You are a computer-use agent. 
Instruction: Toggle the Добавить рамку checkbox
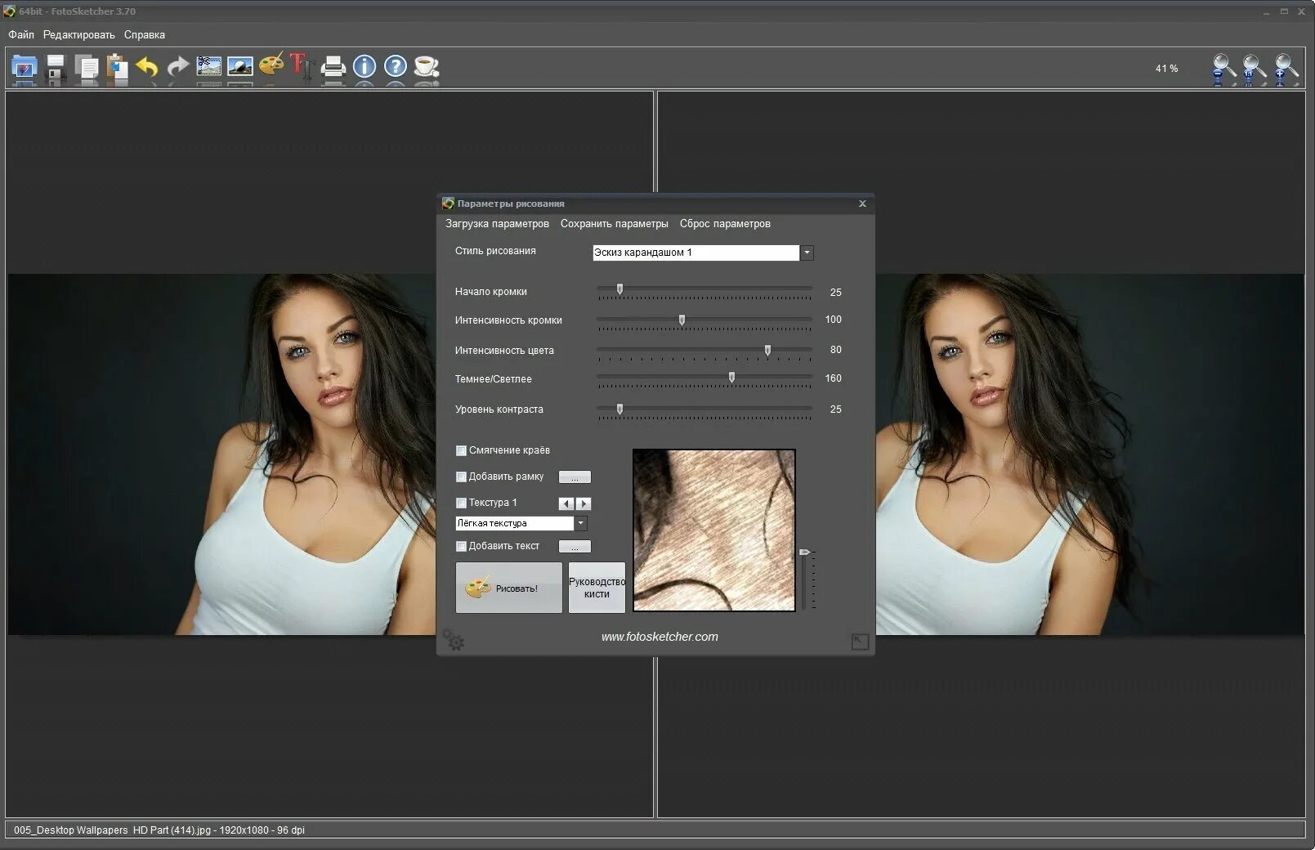461,476
